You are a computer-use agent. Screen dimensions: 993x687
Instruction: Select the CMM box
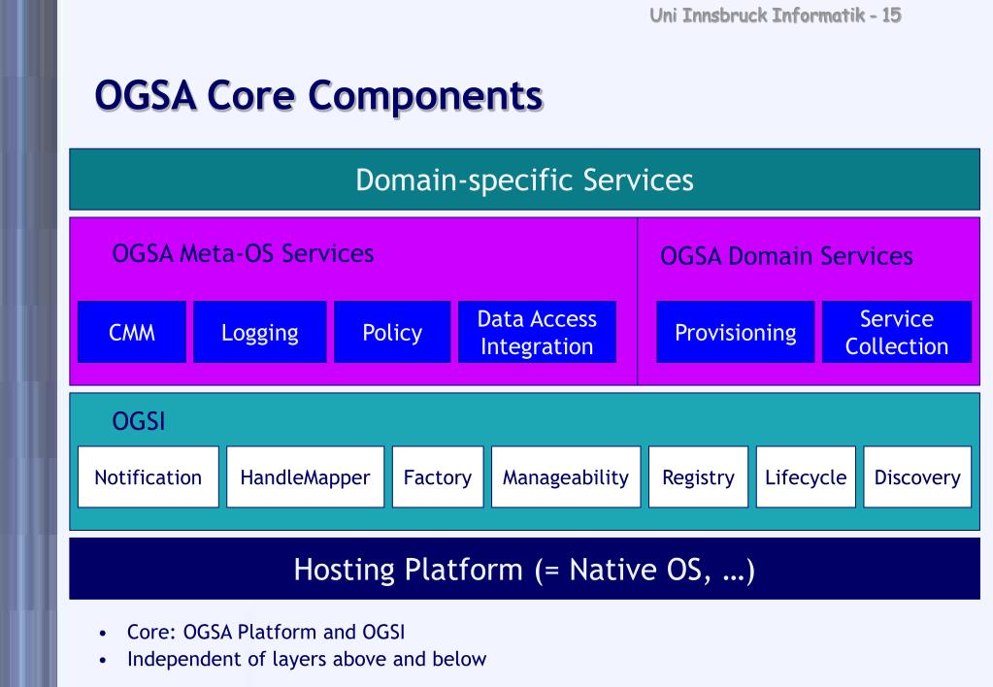(x=132, y=332)
